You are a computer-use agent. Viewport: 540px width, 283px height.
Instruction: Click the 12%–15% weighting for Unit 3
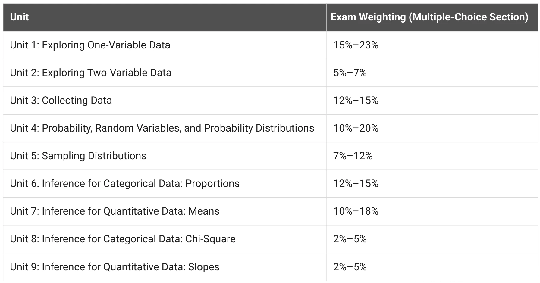coord(356,101)
